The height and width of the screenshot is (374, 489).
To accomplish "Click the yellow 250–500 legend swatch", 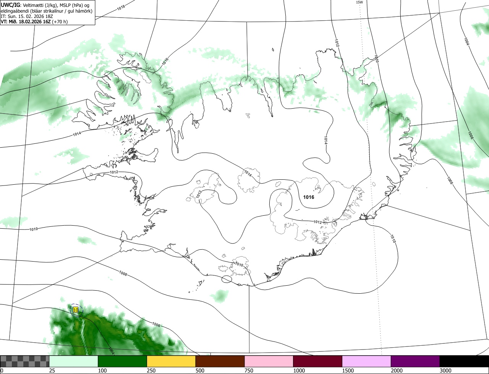I will pos(171,361).
